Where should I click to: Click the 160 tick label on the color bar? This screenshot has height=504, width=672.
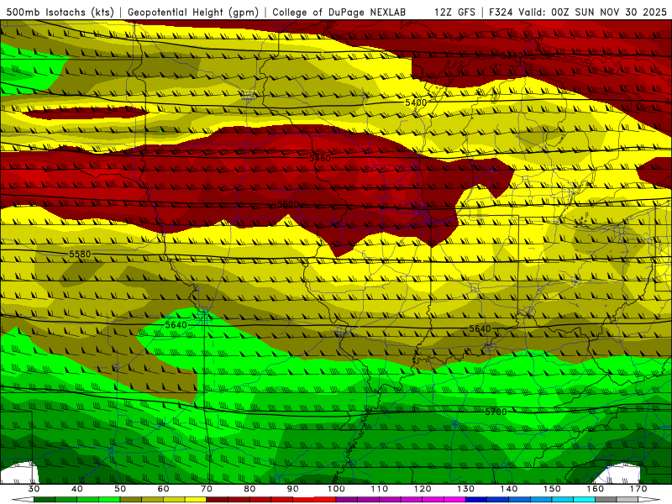(596, 489)
